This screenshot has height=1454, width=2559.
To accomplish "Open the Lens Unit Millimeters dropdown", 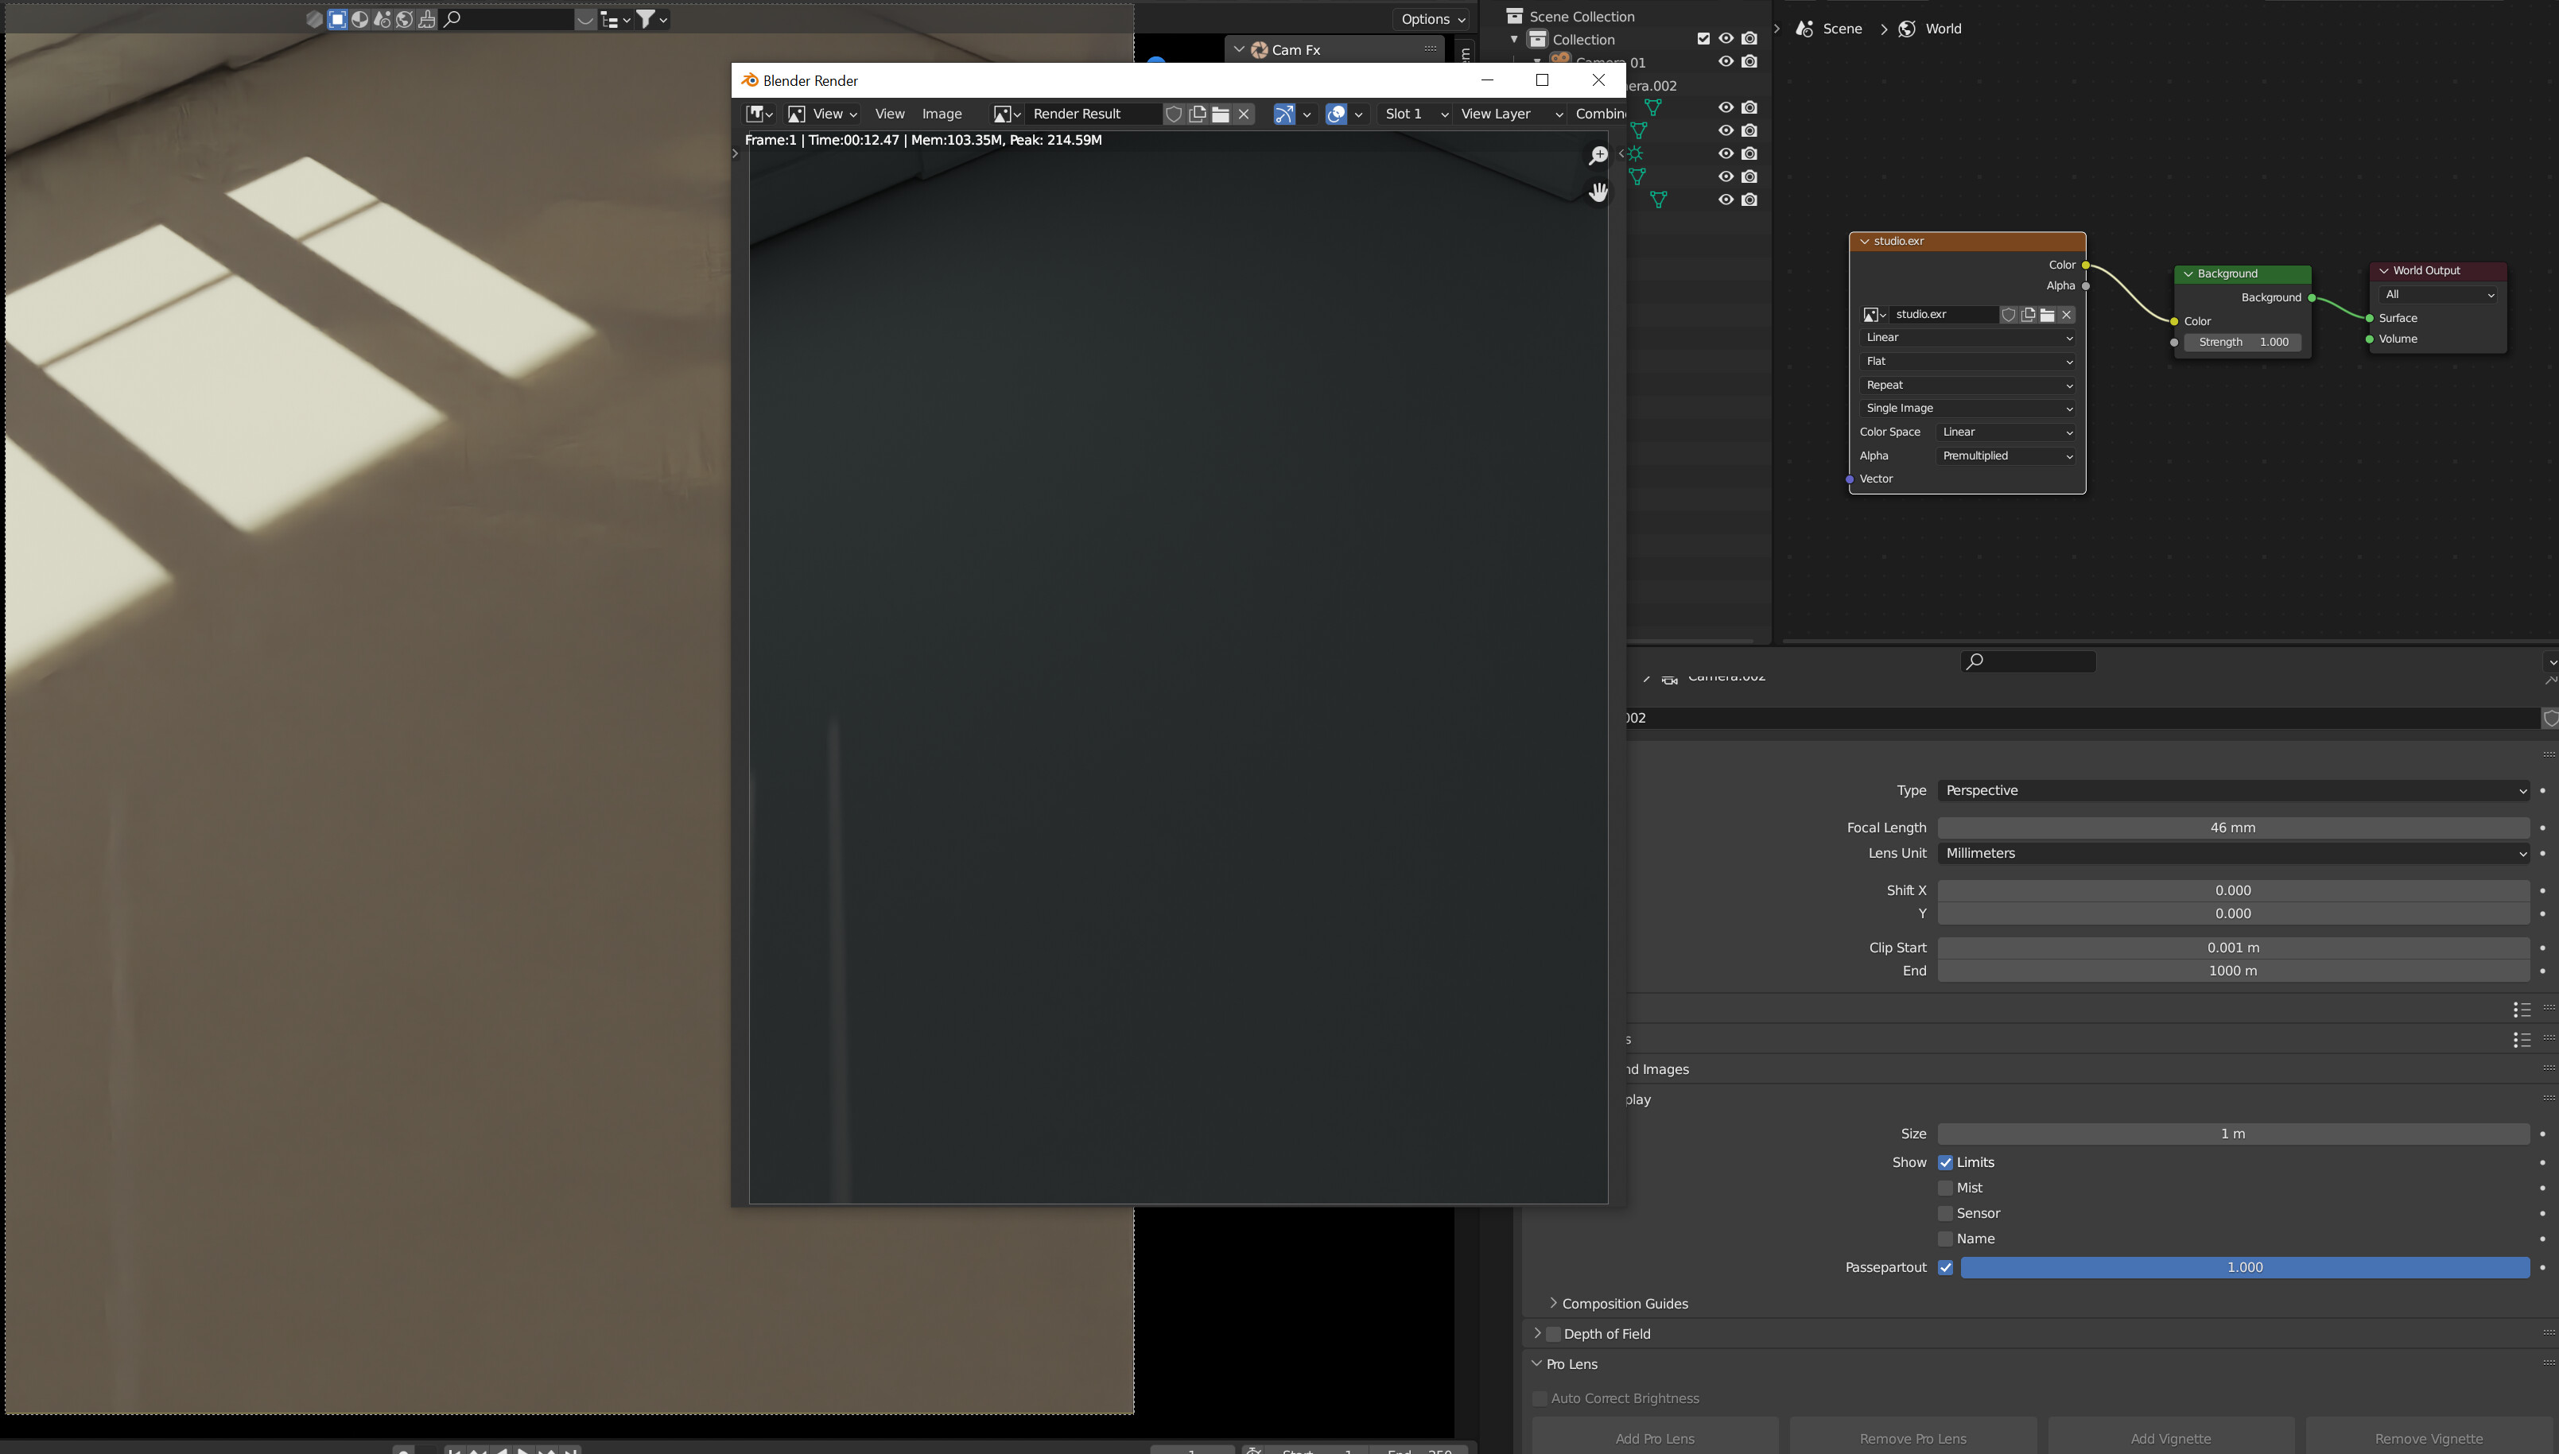I will pyautogui.click(x=2234, y=853).
